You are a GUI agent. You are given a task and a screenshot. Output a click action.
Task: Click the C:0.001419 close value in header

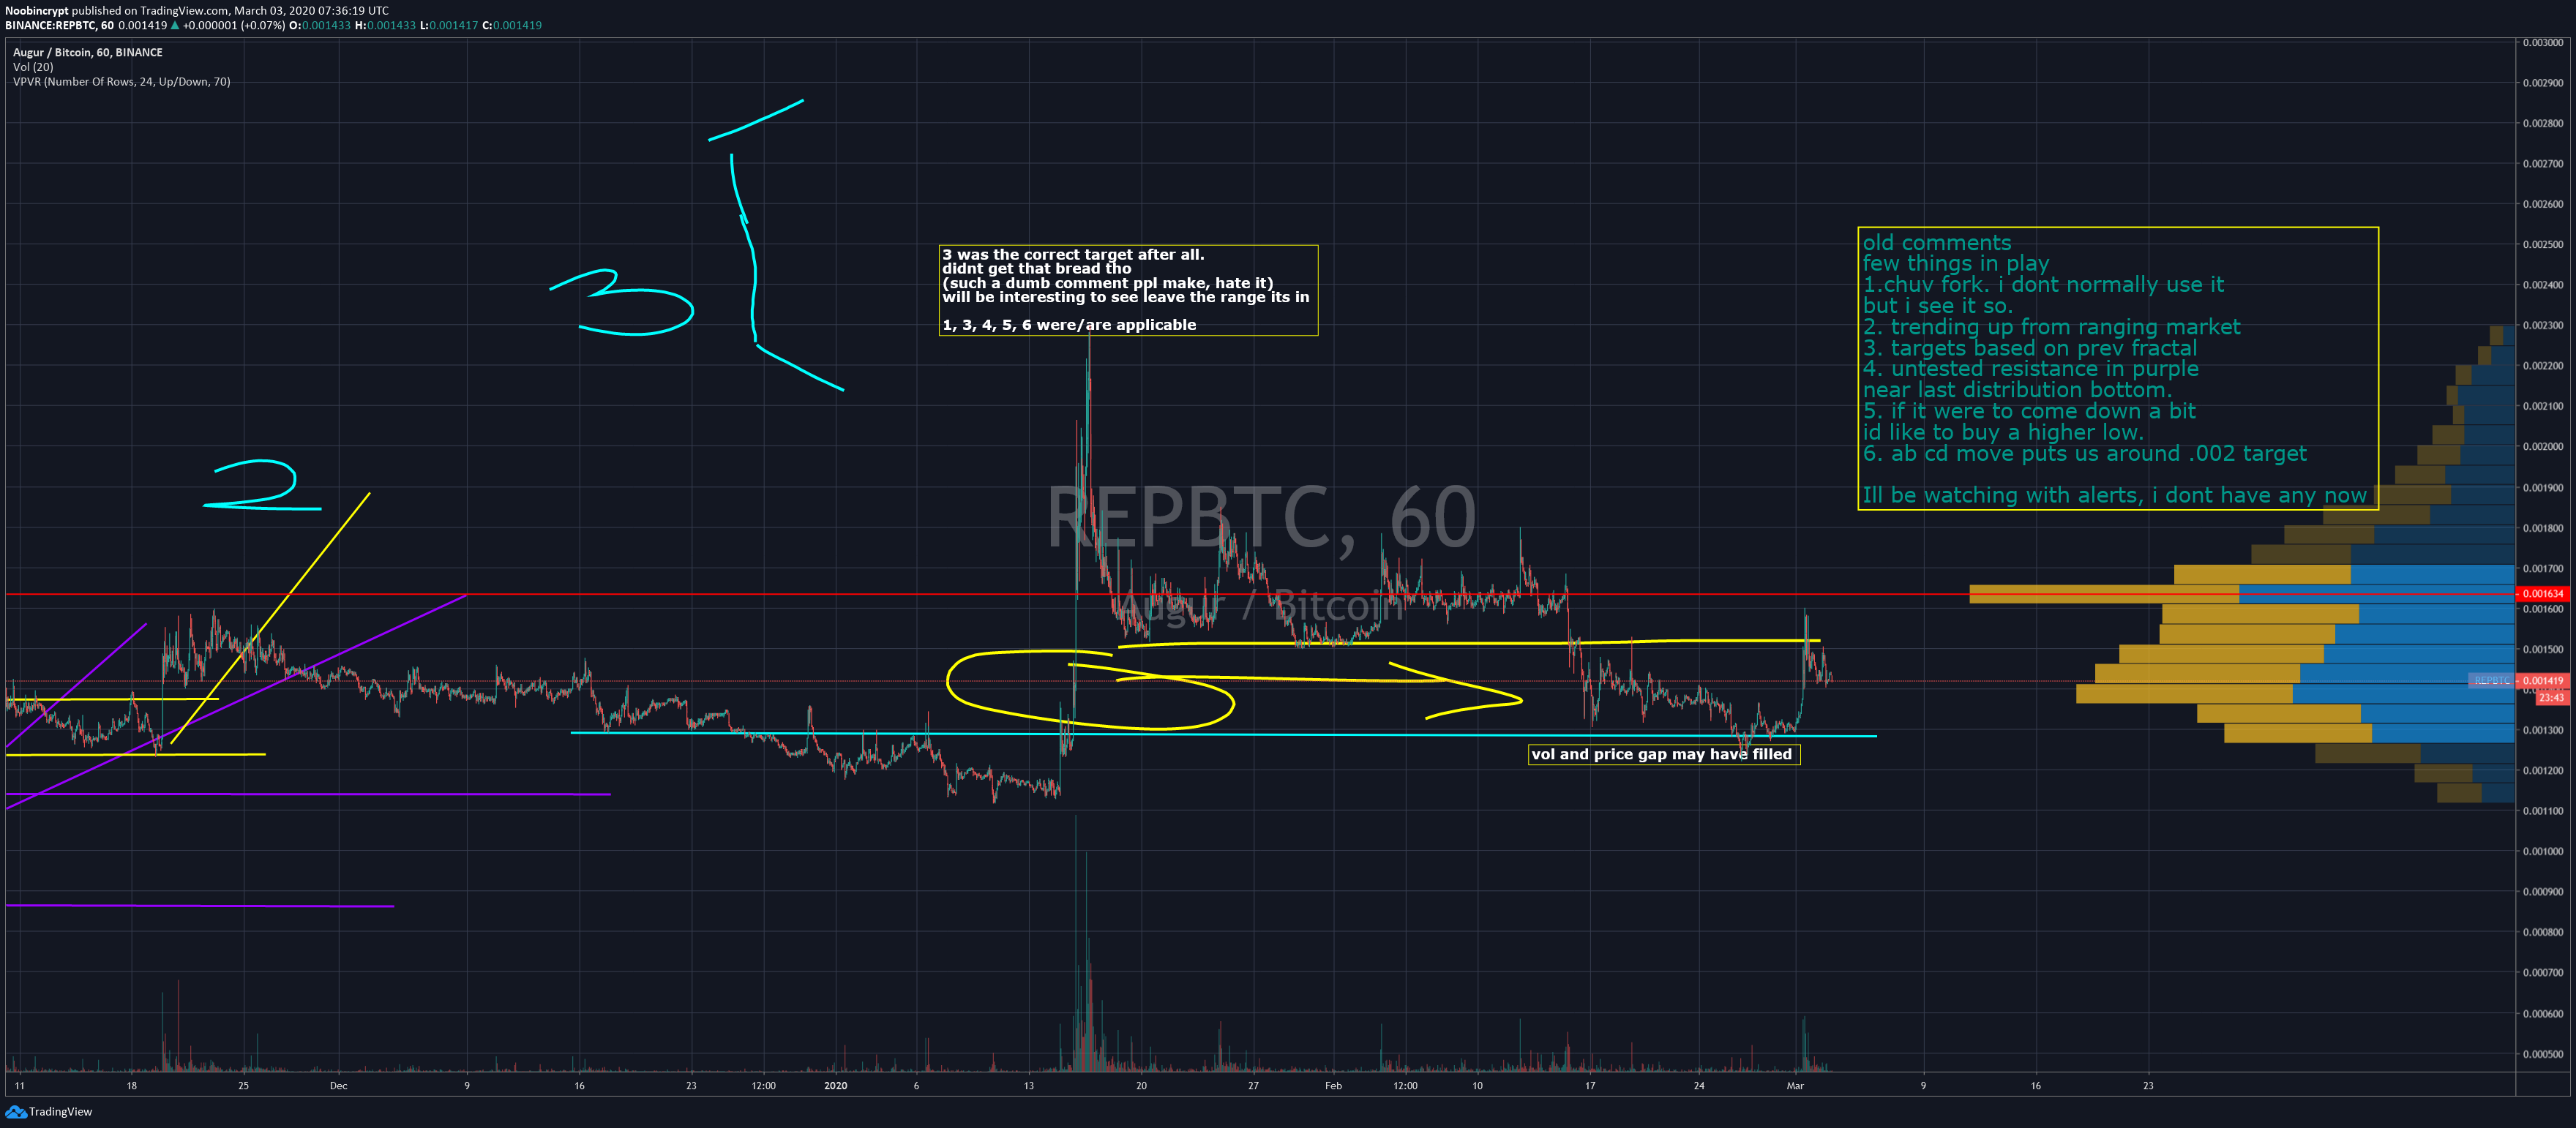point(511,25)
